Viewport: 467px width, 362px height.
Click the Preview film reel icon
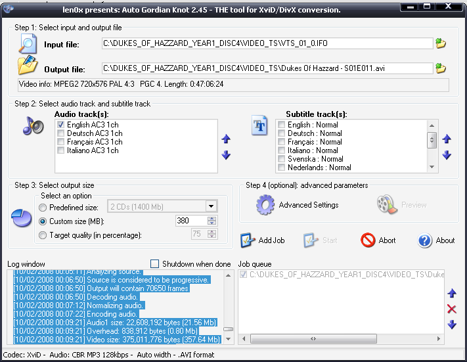[387, 204]
